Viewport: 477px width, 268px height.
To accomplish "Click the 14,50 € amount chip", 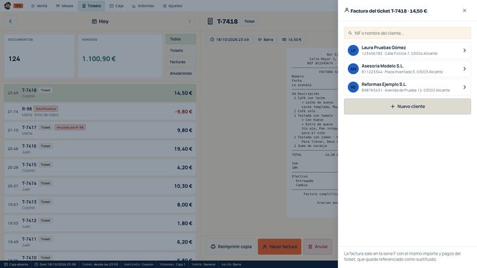I will (x=291, y=40).
